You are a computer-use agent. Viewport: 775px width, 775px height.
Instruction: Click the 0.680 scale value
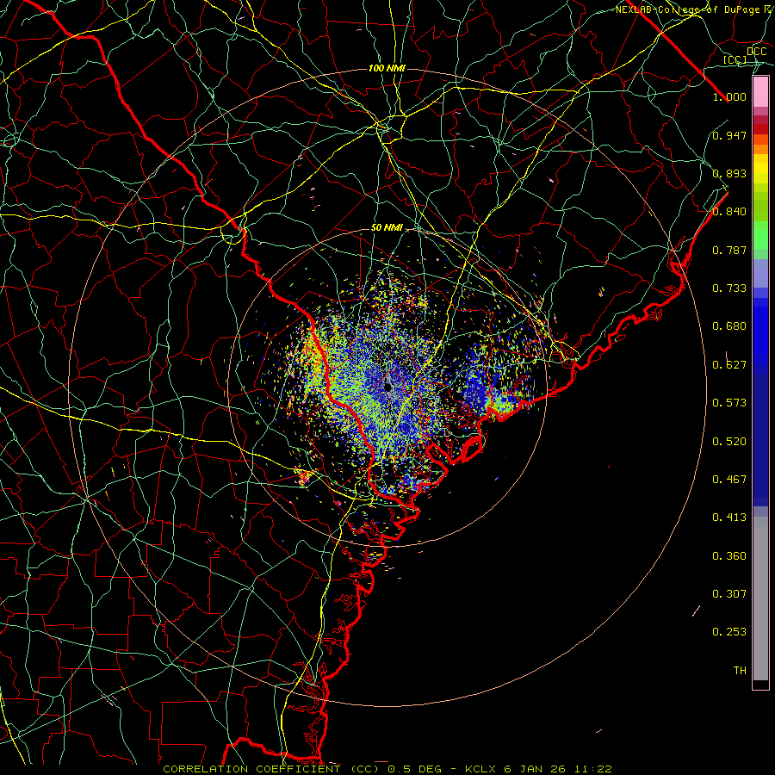pos(729,326)
